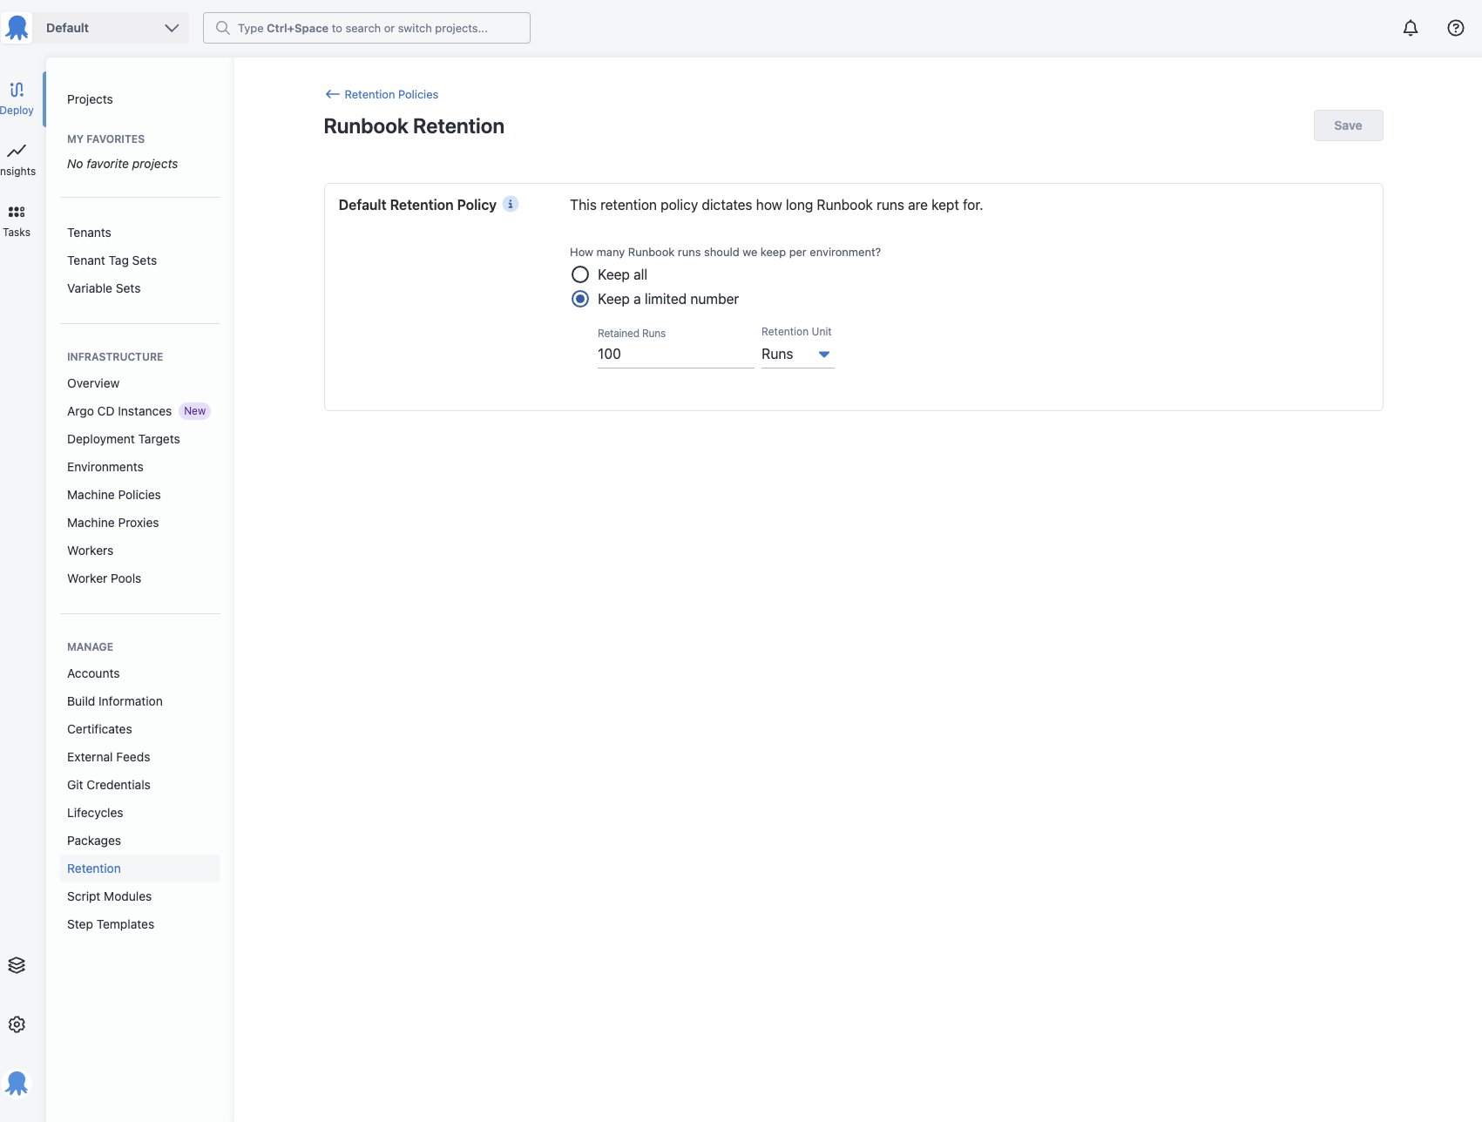This screenshot has width=1482, height=1122.
Task: Open the Tasks grid icon
Action: (17, 212)
